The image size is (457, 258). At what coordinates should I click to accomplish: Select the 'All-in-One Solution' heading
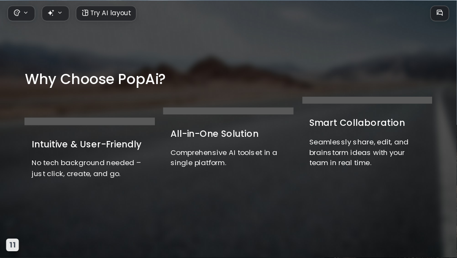pyautogui.click(x=214, y=133)
